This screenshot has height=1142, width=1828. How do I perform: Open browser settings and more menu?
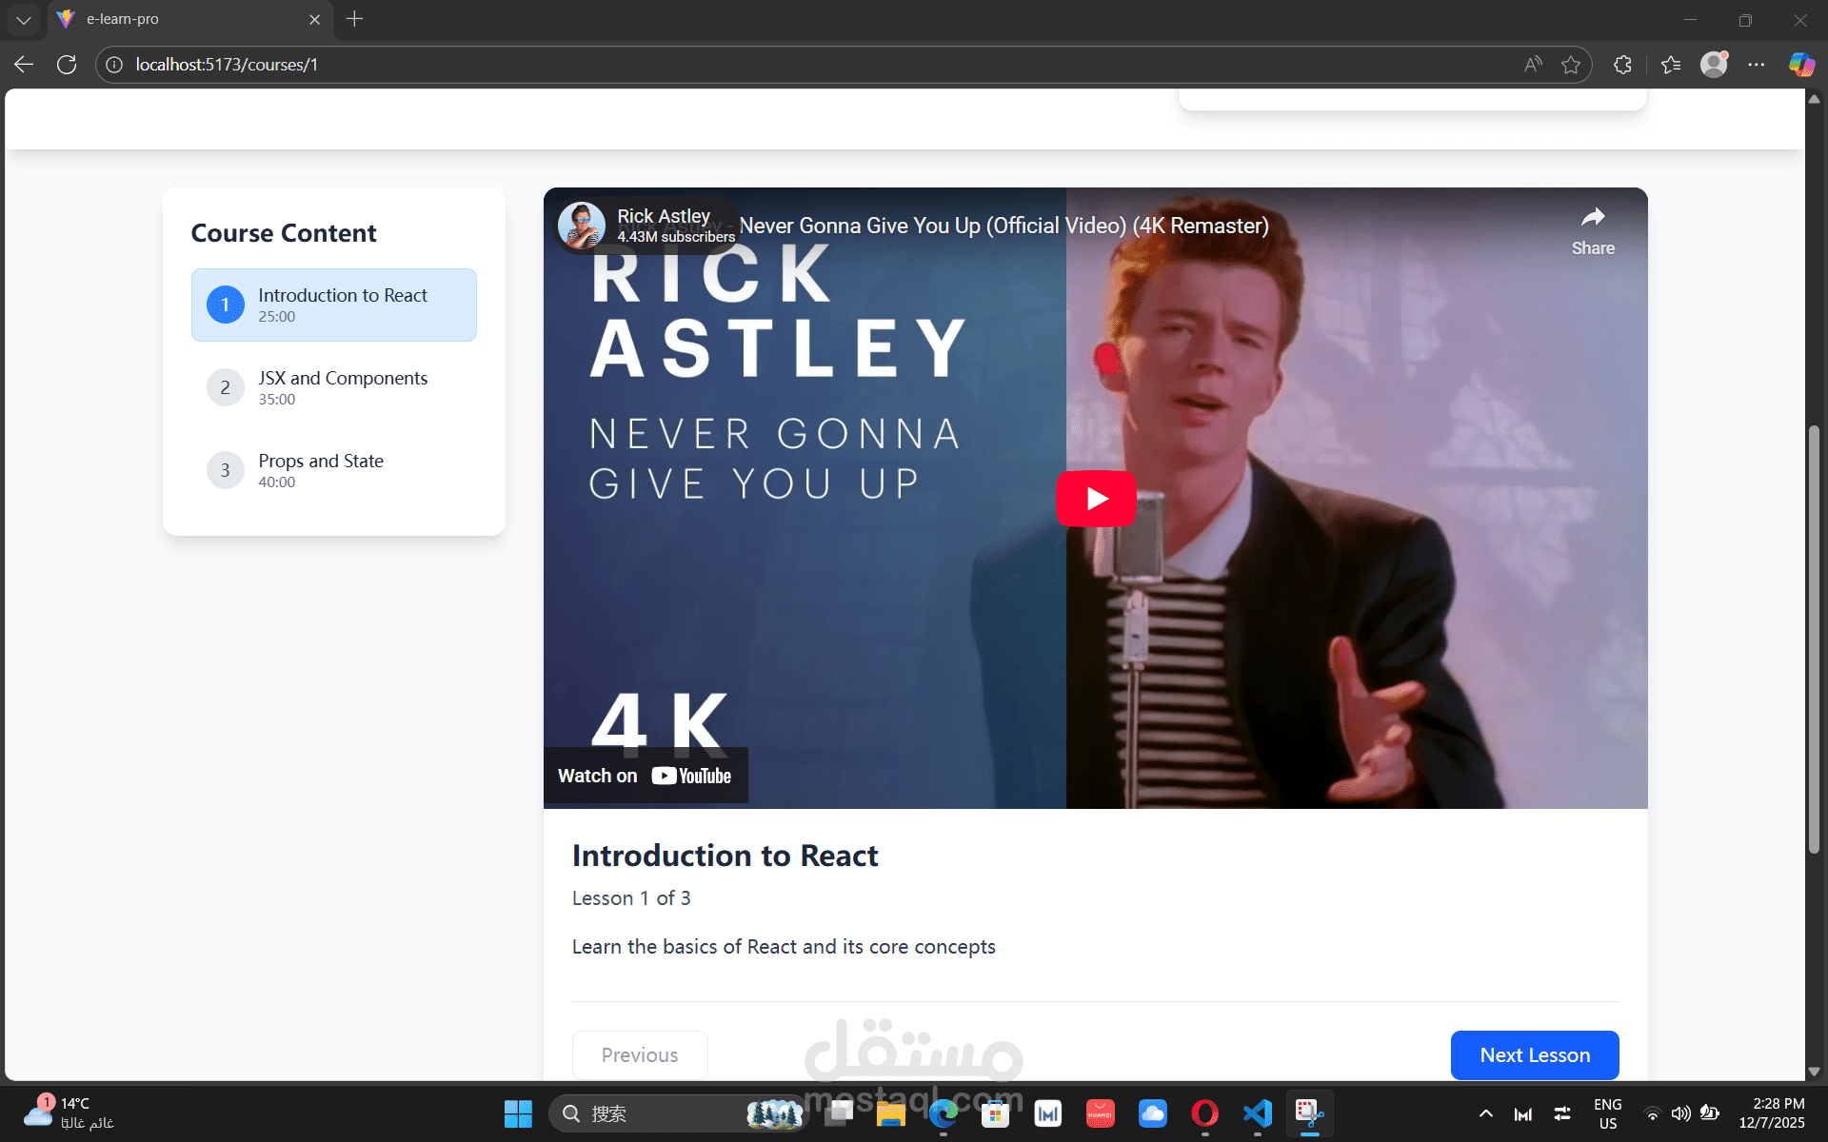[1757, 65]
